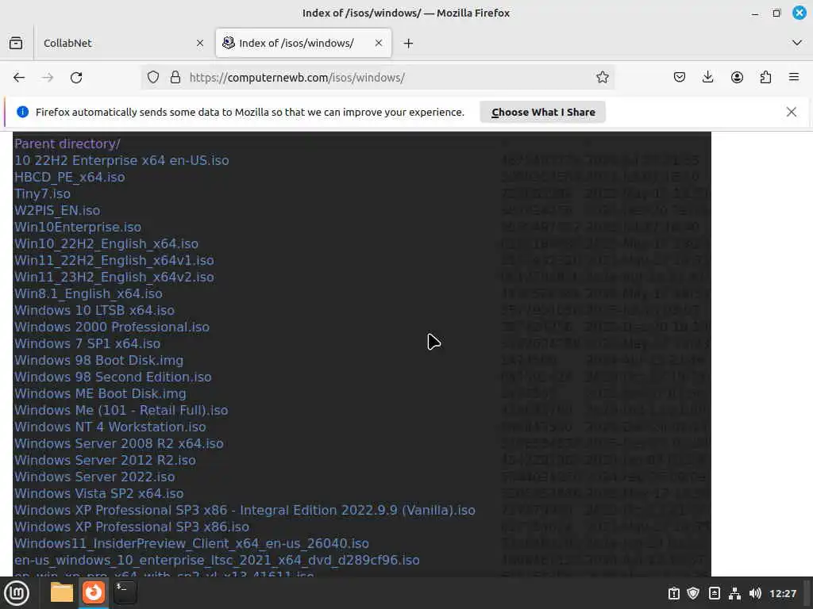Open the clock showing 12:27
Viewport: 813px width, 609px height.
tap(782, 593)
